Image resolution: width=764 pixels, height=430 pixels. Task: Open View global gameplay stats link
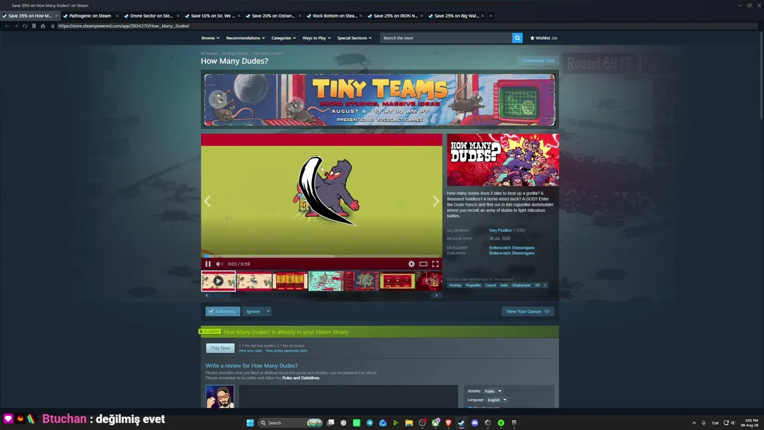(x=286, y=351)
